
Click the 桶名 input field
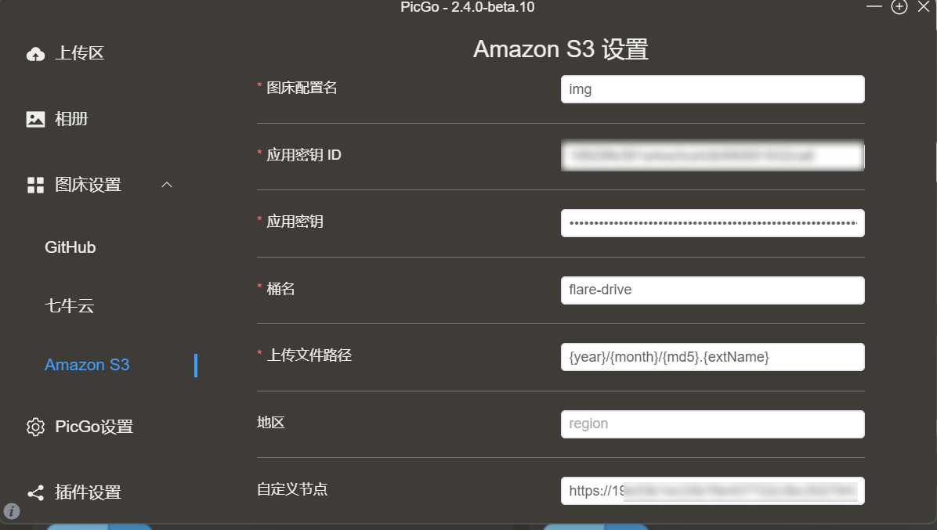[x=712, y=290]
